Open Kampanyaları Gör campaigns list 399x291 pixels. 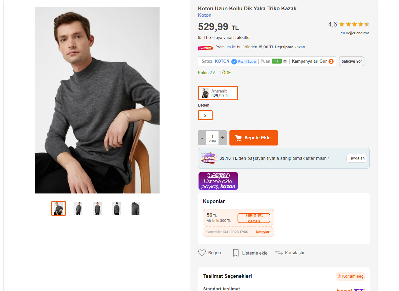coord(312,61)
